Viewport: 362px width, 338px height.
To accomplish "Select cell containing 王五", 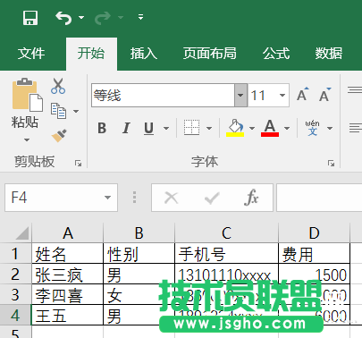I will tap(68, 315).
